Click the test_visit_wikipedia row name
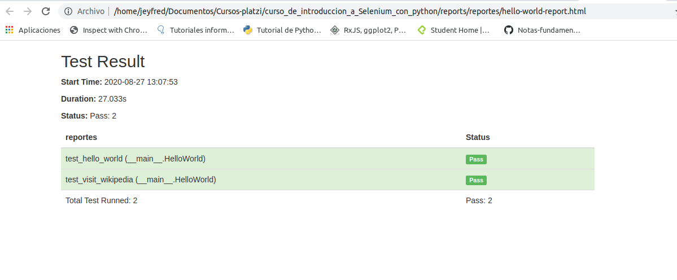This screenshot has width=677, height=280. tap(141, 180)
